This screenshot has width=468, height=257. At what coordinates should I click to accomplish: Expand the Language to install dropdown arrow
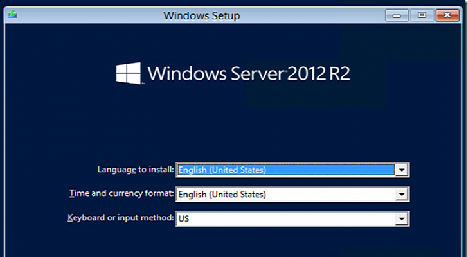(402, 170)
